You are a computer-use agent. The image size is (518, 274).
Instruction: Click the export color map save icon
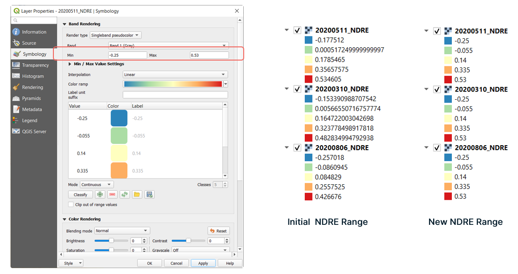pyautogui.click(x=149, y=194)
